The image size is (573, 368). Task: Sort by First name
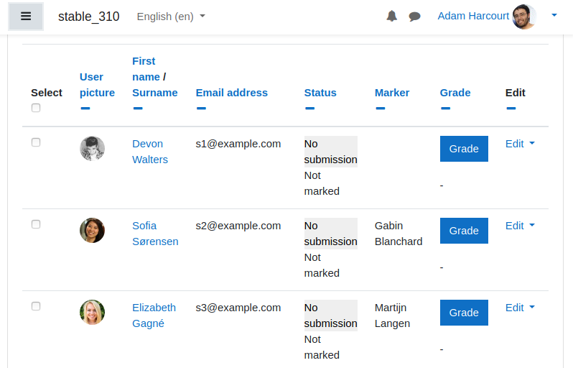146,69
